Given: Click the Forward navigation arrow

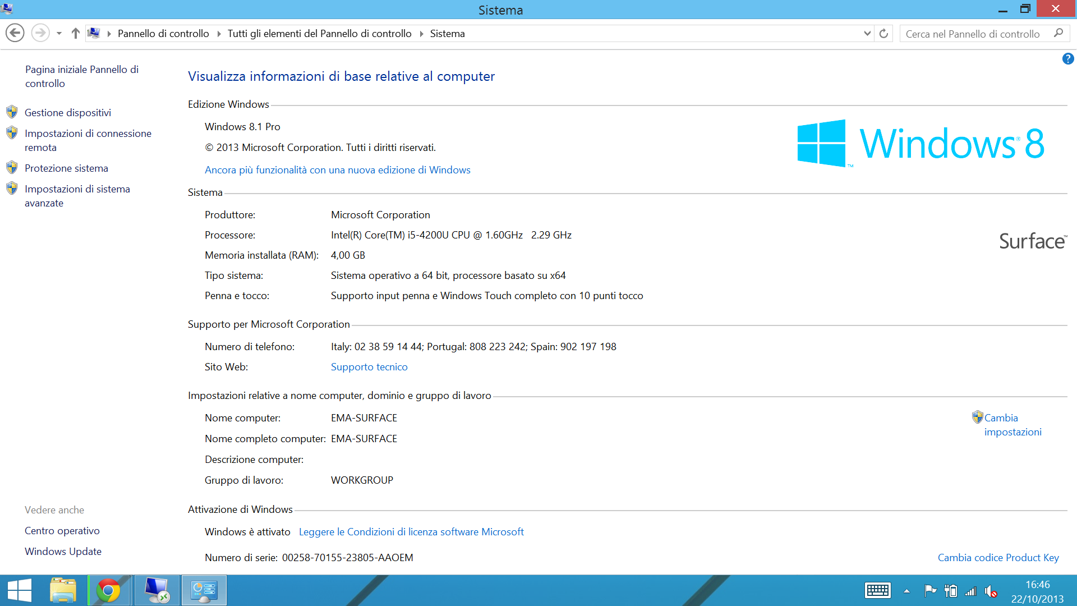Looking at the screenshot, I should coord(40,33).
